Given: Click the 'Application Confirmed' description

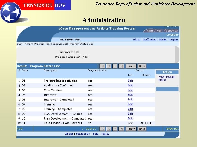Looking at the screenshot, I should point(59,85).
